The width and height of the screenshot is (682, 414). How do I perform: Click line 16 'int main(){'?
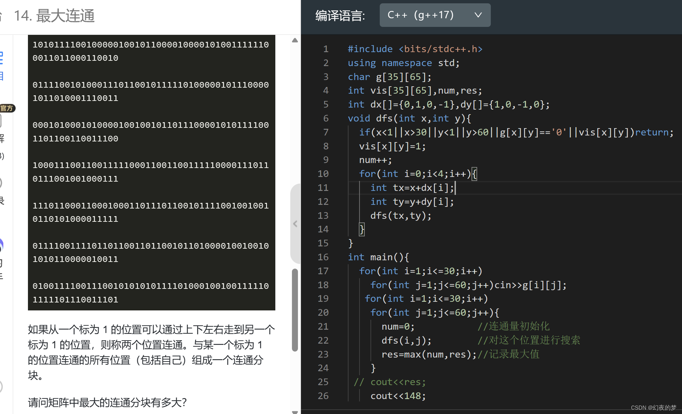(x=378, y=257)
